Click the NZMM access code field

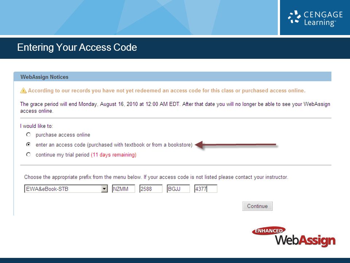coord(124,189)
